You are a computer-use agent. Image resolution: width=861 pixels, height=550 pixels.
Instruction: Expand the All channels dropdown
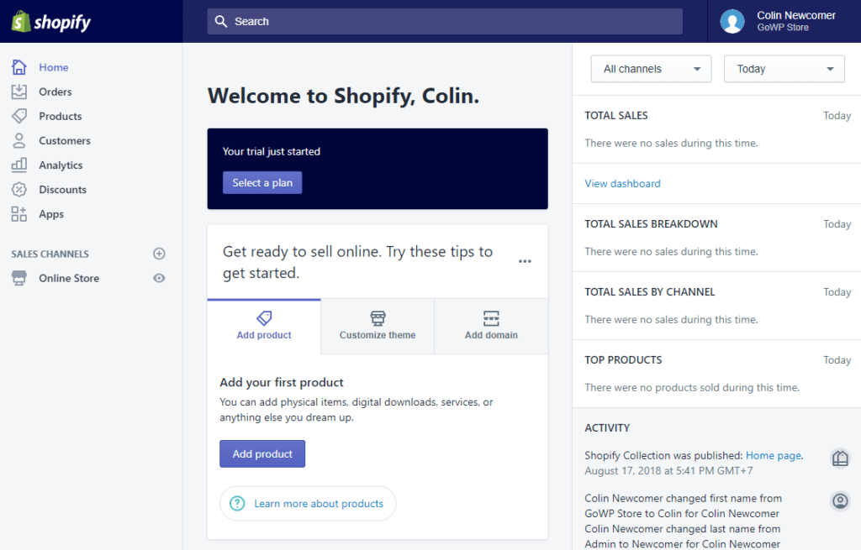pyautogui.click(x=652, y=69)
